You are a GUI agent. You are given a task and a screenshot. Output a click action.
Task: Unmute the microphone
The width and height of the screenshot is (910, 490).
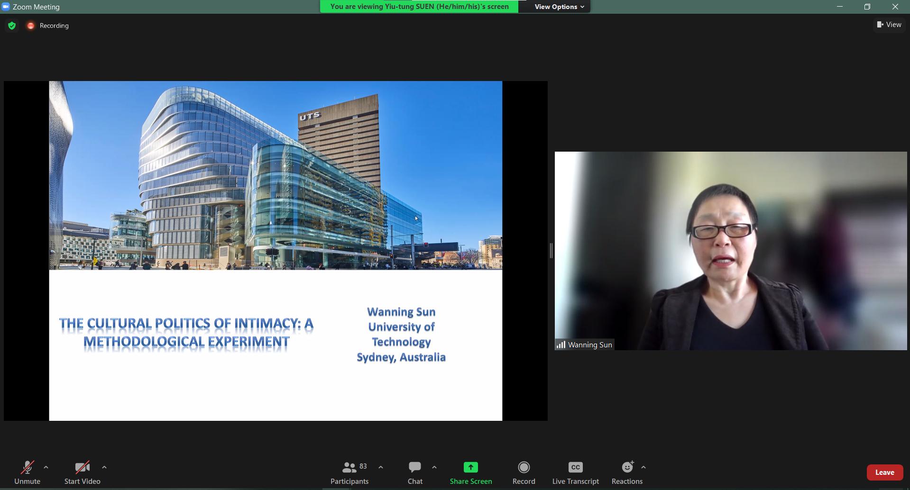click(28, 472)
